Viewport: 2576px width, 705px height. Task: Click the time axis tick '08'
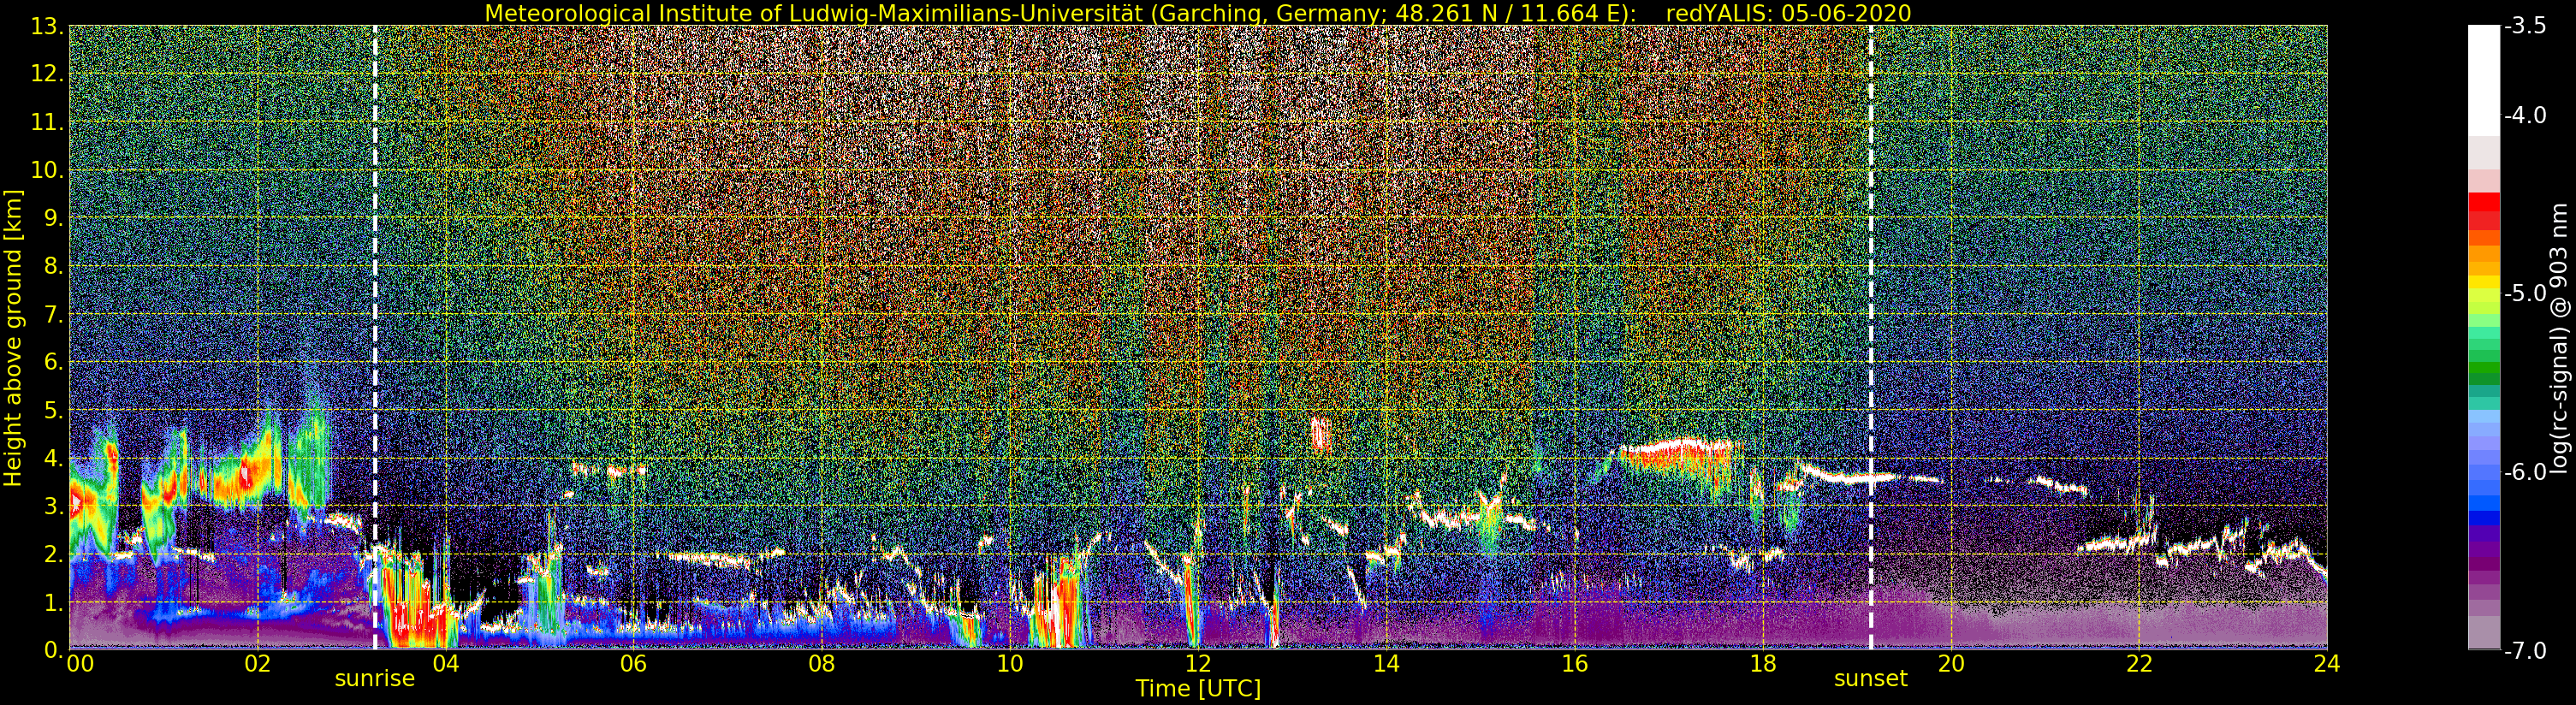pyautogui.click(x=821, y=663)
